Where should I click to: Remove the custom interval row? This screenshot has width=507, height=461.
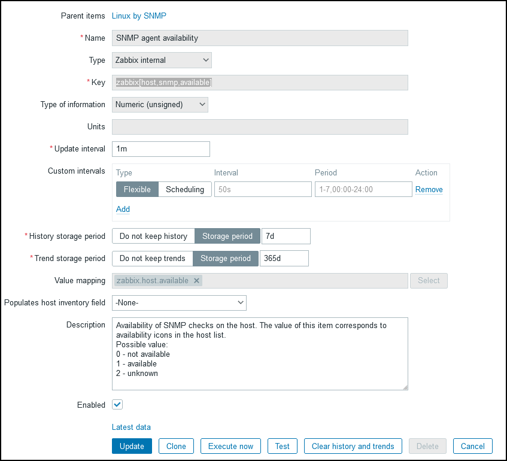pos(429,189)
